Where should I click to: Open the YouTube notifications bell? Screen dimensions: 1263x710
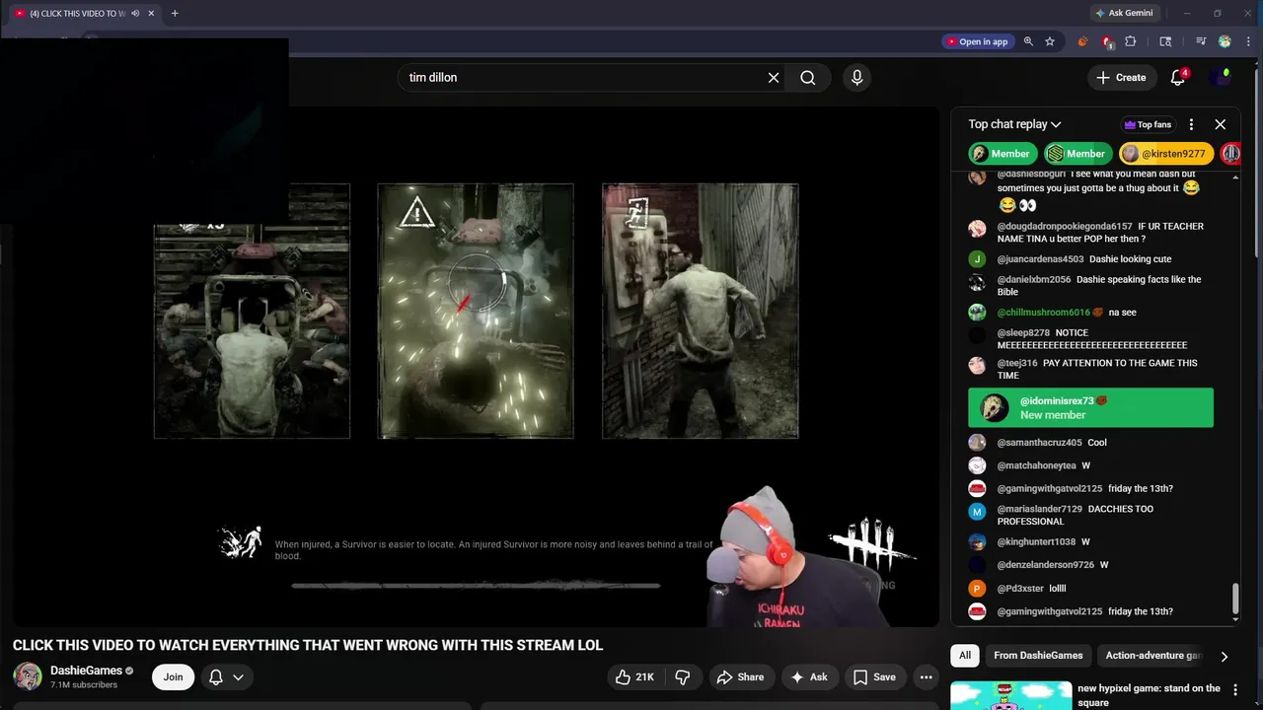(1178, 77)
